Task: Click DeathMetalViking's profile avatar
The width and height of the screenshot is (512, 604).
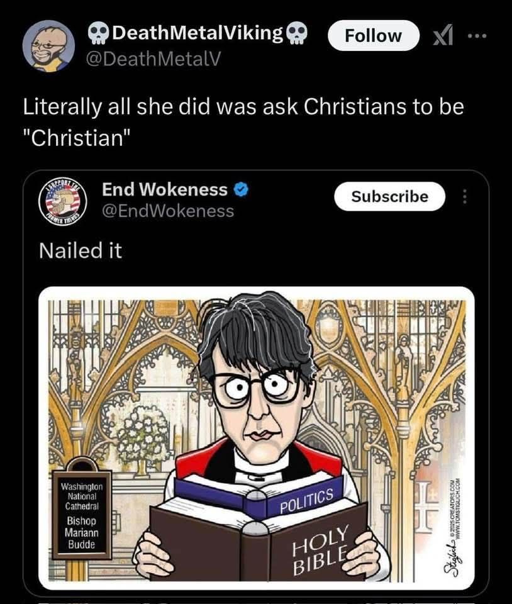Action: (x=48, y=46)
